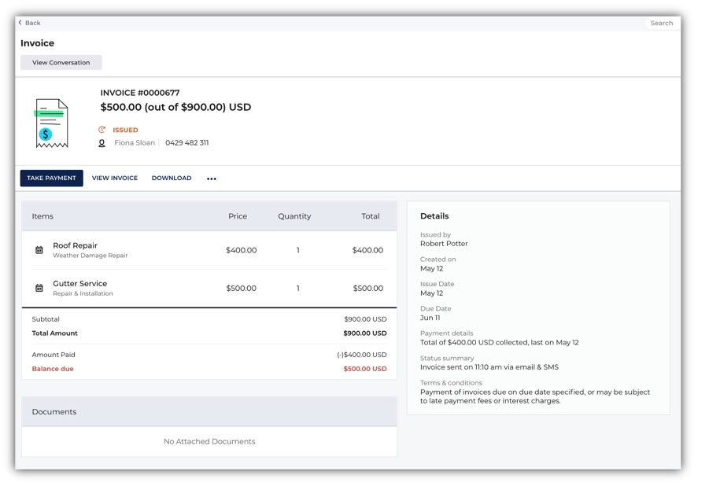Image resolution: width=709 pixels, height=486 pixels.
Task: Click INVOICE #0000677 heading
Action: tap(140, 93)
